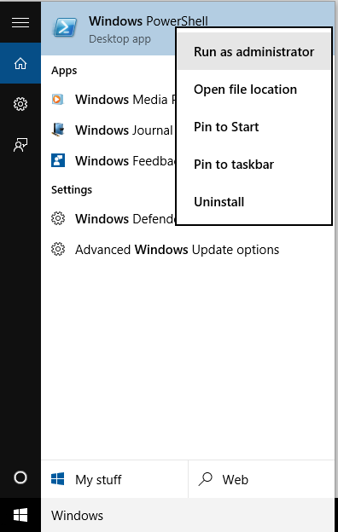Select Open file location
This screenshot has height=532, width=338.
click(x=253, y=90)
